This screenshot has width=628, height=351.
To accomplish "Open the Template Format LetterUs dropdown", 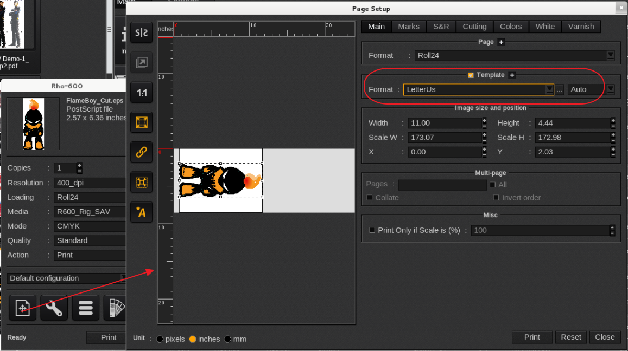I will click(549, 89).
